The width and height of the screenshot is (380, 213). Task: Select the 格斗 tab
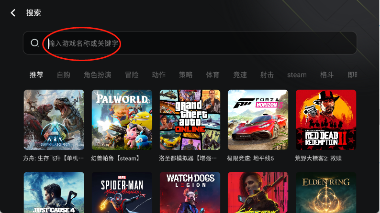(x=327, y=75)
